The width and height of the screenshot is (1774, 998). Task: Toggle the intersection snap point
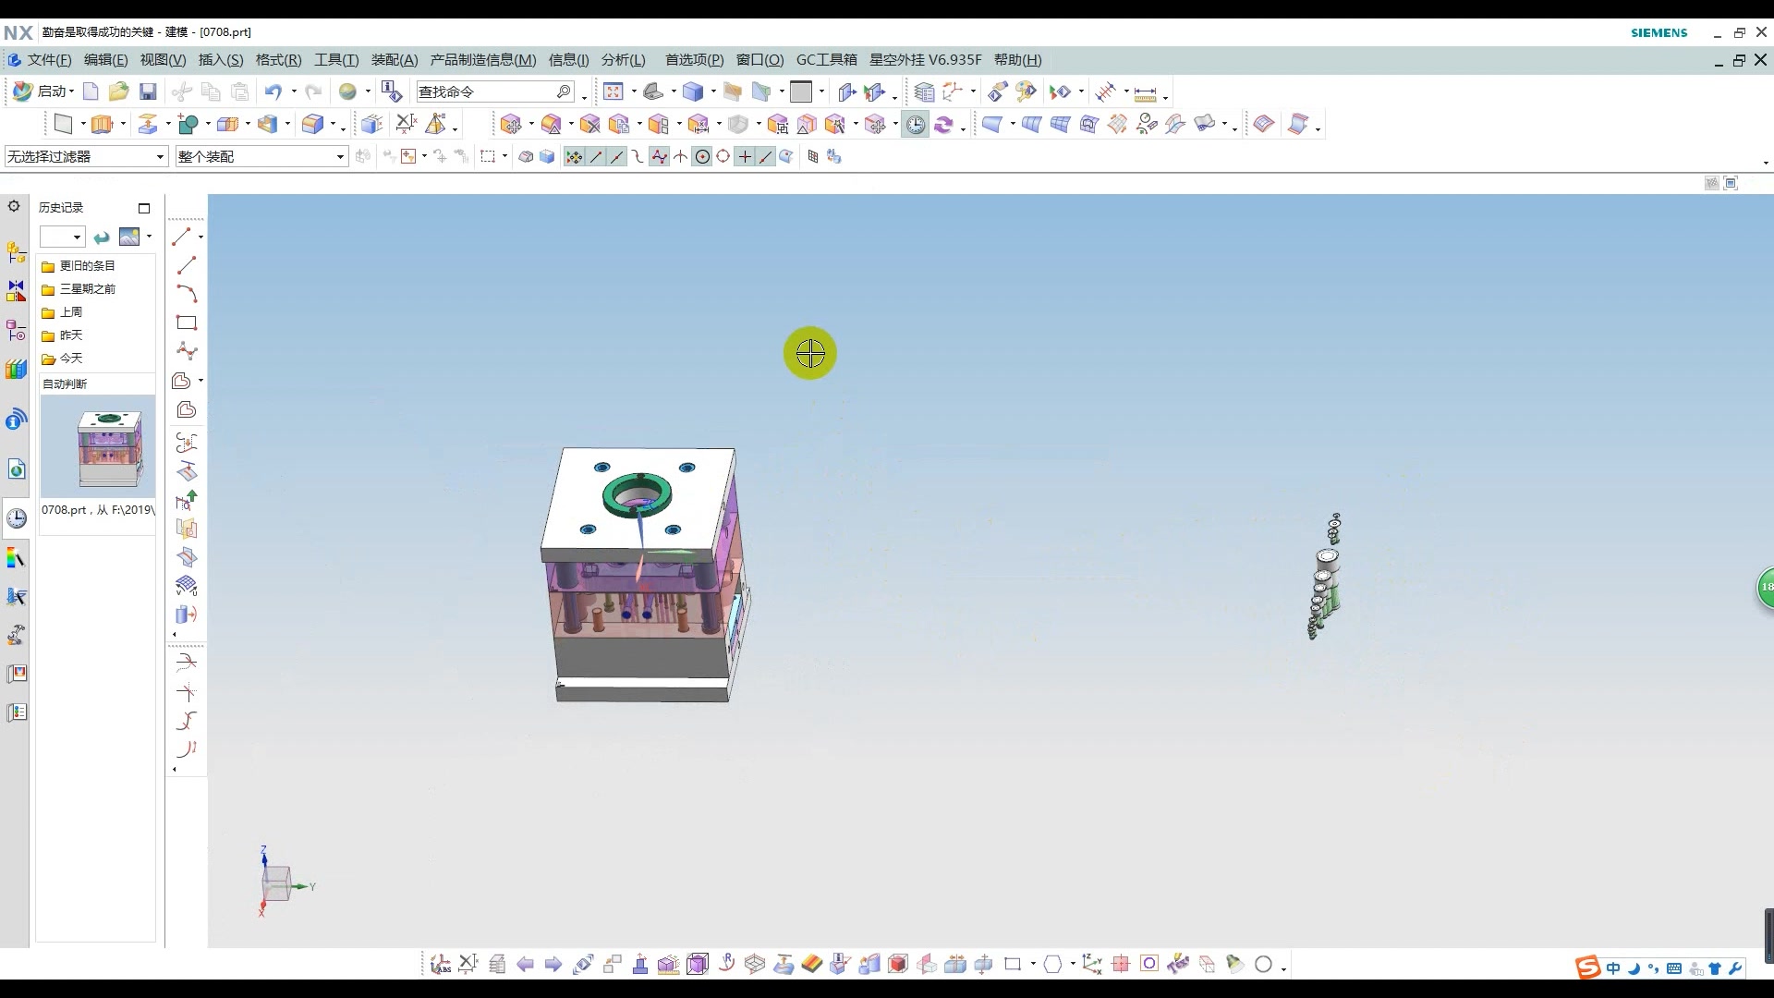click(x=681, y=157)
